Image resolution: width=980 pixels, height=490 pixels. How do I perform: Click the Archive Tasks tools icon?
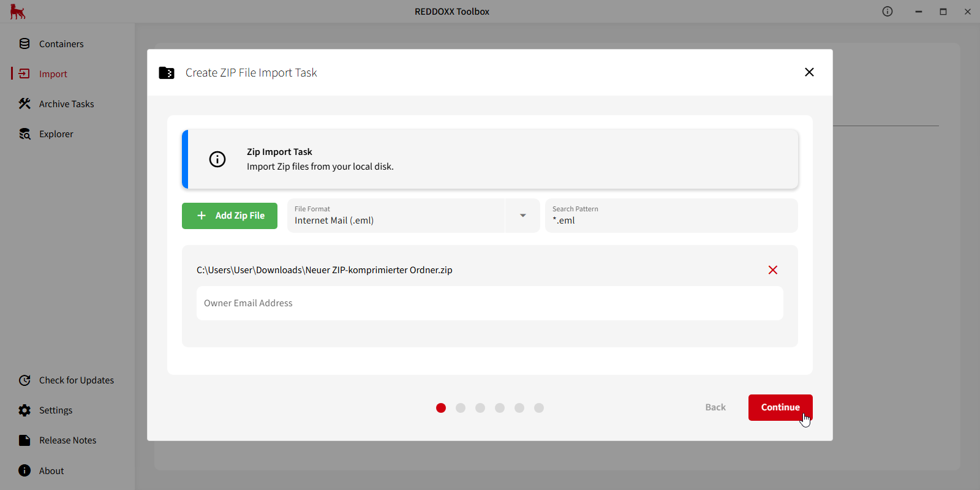coord(24,104)
